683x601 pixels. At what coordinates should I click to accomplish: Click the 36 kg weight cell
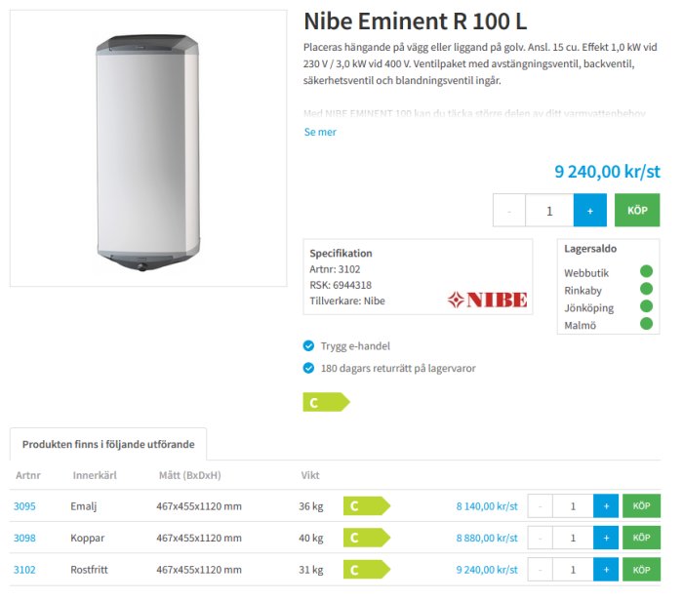[311, 506]
